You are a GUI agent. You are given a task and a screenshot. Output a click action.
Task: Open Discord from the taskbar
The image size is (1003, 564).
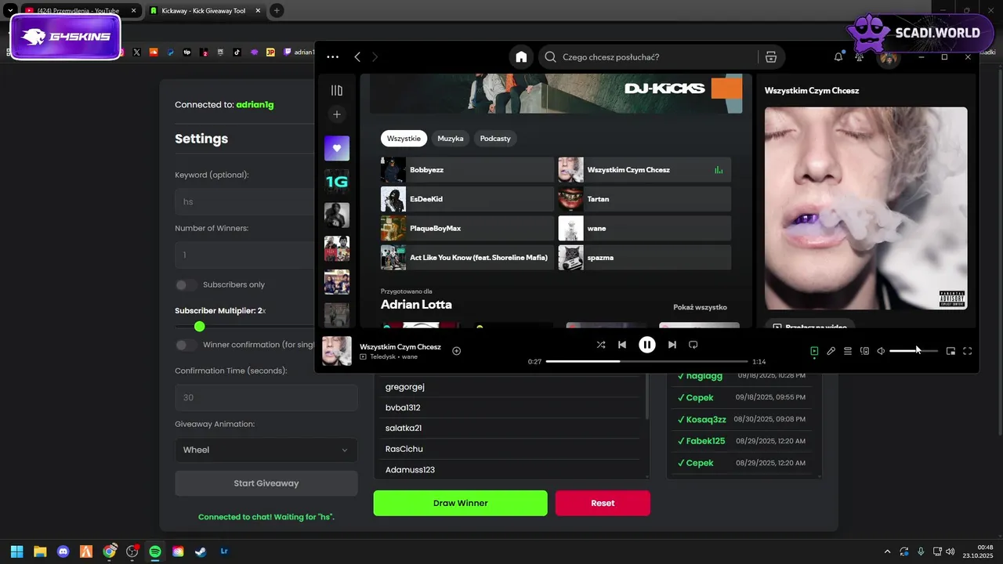click(63, 551)
